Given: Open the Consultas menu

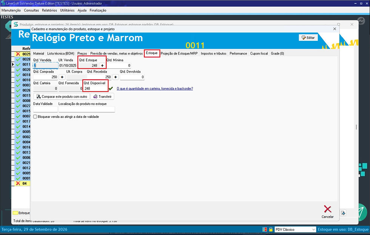Looking at the screenshot, I should point(31,11).
